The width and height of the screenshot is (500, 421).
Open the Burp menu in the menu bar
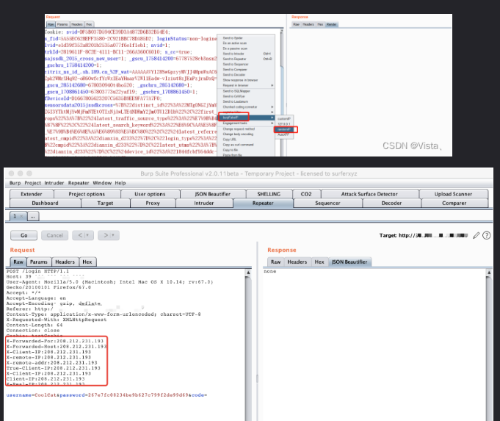point(15,183)
